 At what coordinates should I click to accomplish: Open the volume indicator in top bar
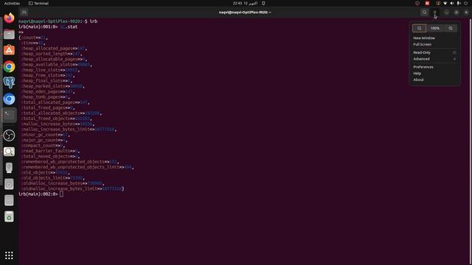[x=452, y=3]
